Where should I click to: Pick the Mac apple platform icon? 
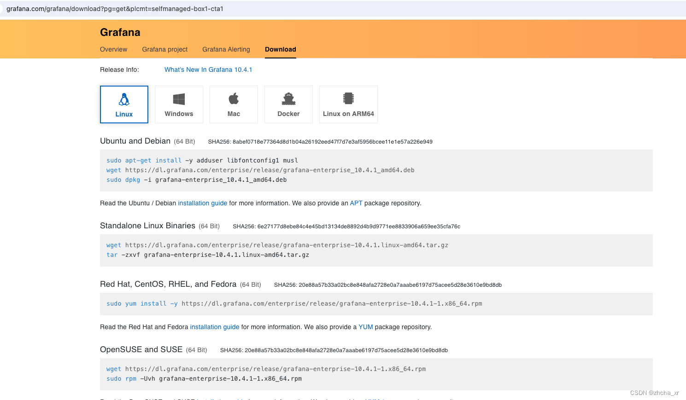click(234, 99)
